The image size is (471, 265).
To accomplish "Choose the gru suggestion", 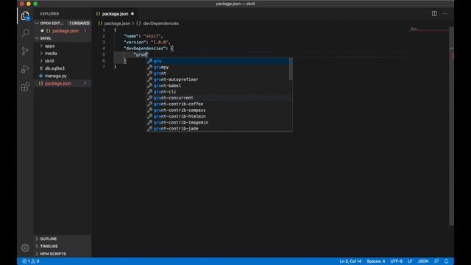I will [x=218, y=61].
